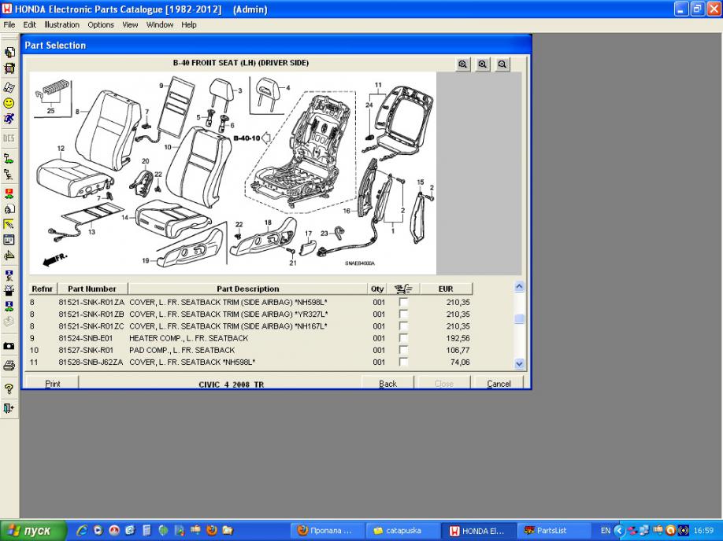Open help via the question mark icon
Screen dimensions: 723x541
pos(9,389)
